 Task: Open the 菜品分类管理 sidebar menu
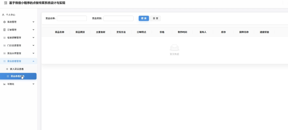tap(18, 53)
